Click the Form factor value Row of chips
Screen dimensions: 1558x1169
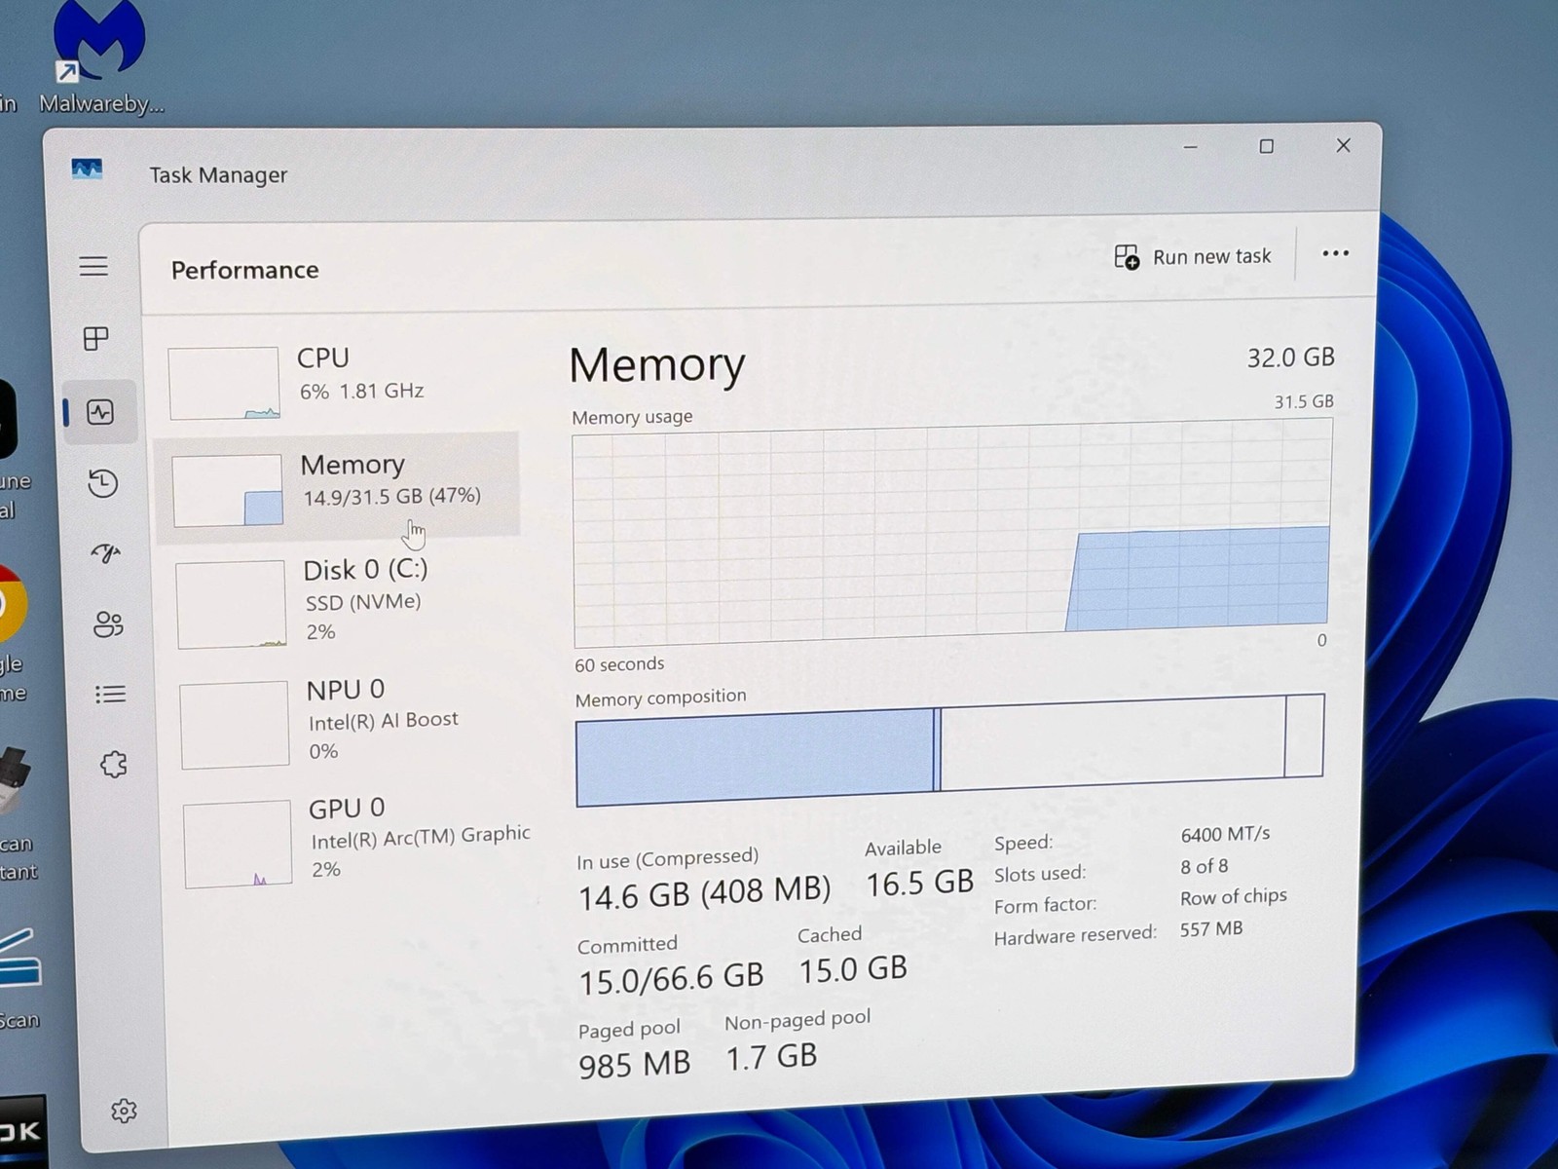coord(1234,896)
